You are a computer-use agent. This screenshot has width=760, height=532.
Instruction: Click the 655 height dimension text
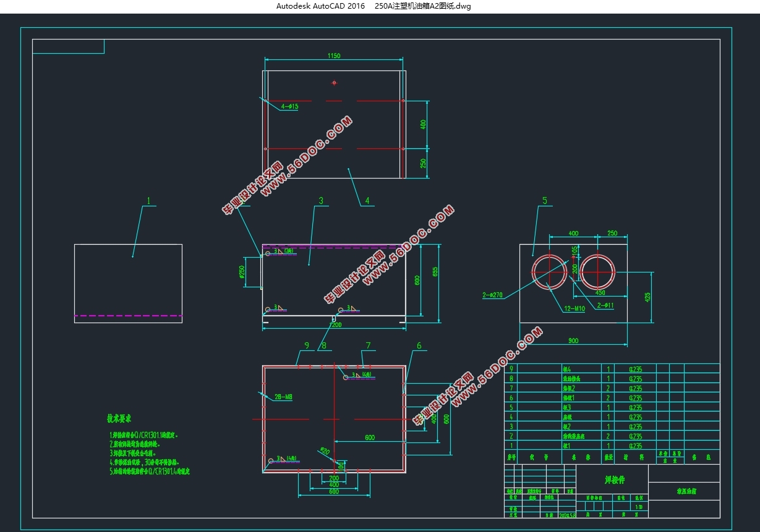(x=435, y=271)
